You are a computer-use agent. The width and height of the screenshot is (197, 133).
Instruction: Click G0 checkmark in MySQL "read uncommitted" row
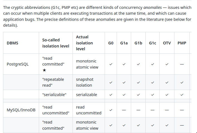click(x=111, y=110)
